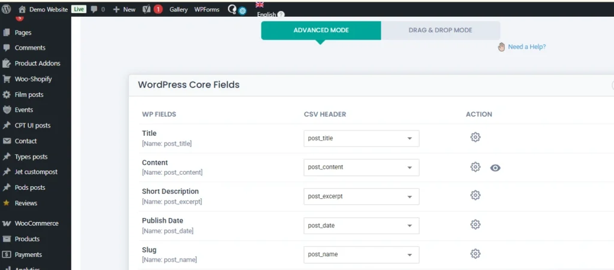
Task: Click the Comments sidebar bubble icon
Action: (x=6, y=48)
